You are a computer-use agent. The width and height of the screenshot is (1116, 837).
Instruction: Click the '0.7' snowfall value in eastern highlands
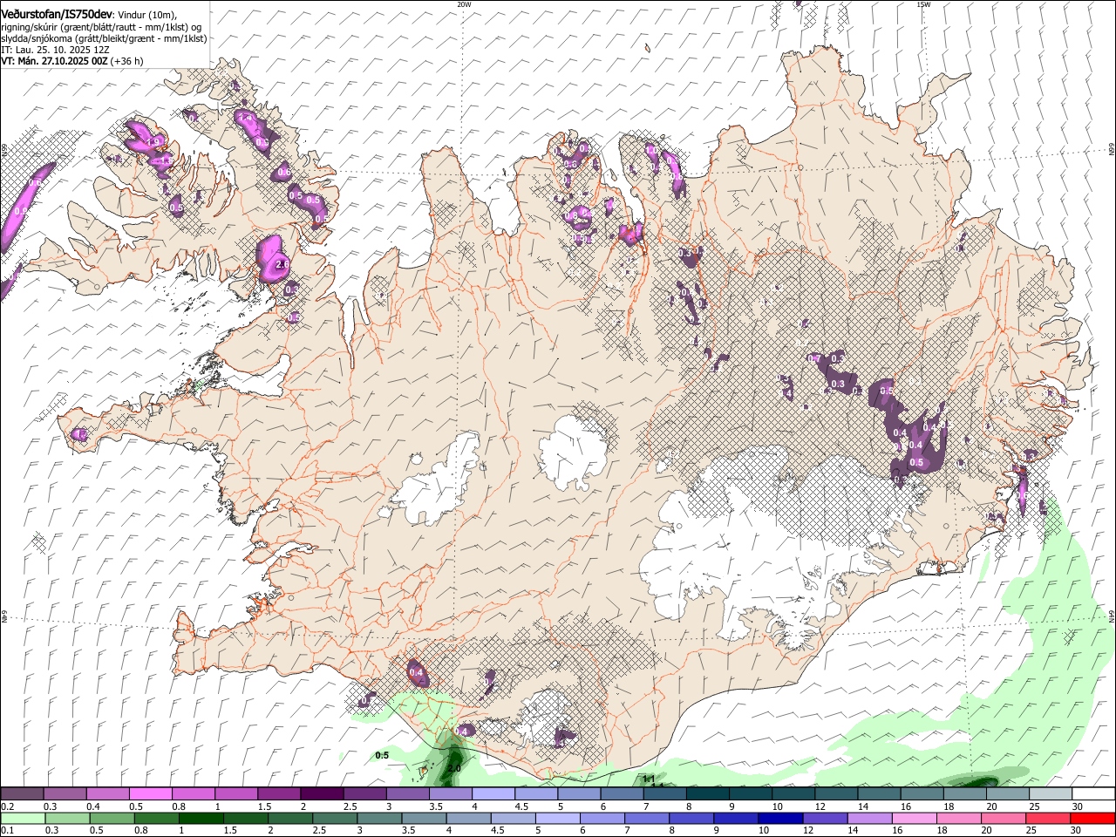click(815, 358)
